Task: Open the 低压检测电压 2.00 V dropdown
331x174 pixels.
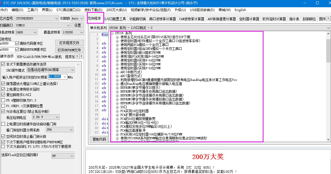Action: [x=46, y=117]
